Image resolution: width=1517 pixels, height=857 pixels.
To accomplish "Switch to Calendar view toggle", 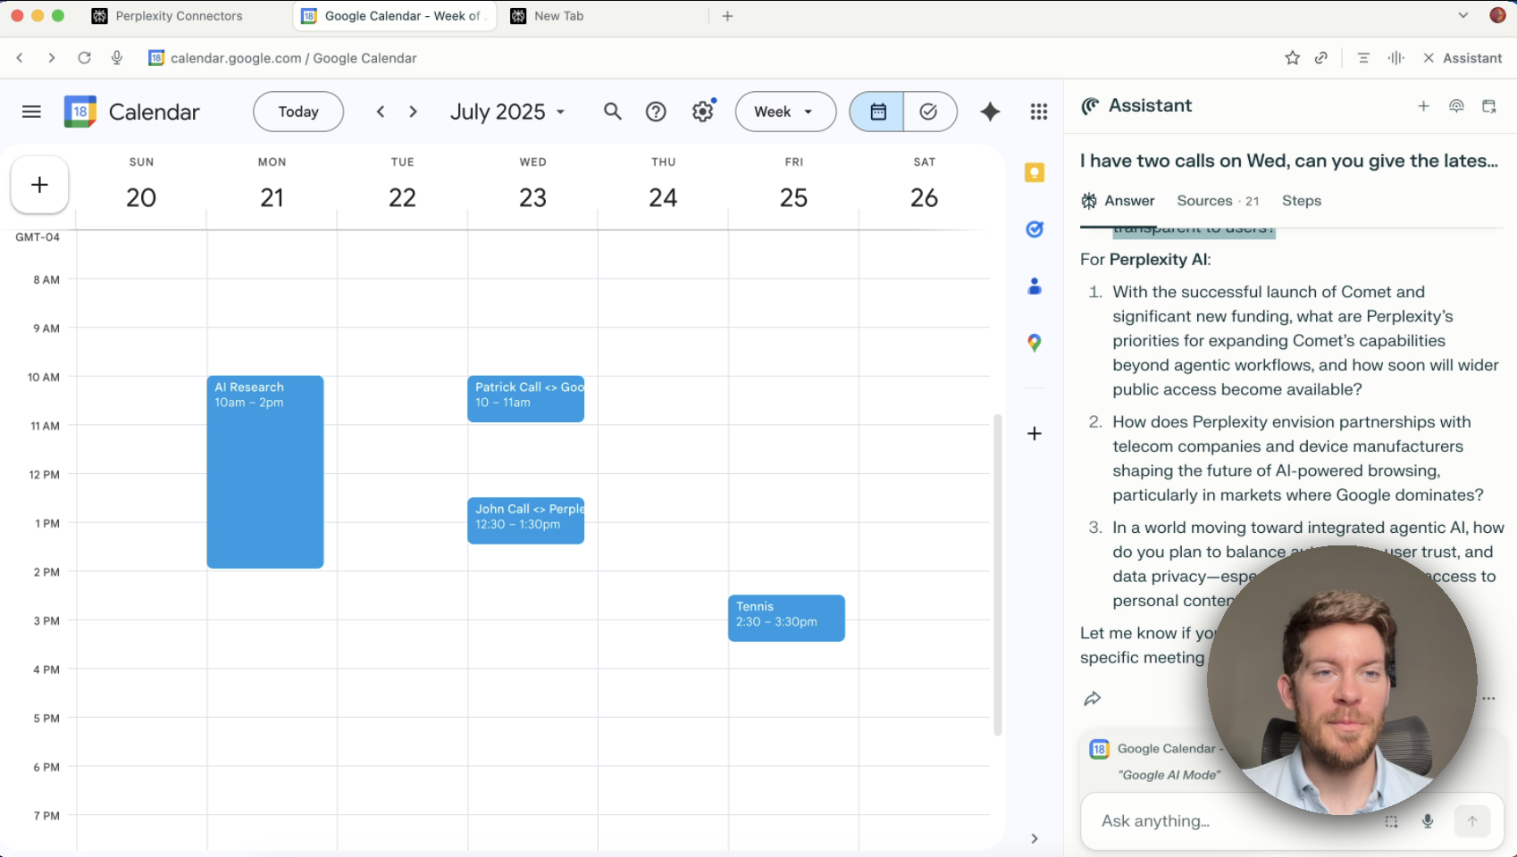I will pos(876,112).
